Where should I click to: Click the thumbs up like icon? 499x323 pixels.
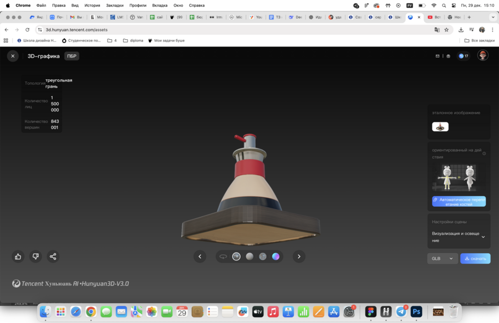(x=18, y=257)
